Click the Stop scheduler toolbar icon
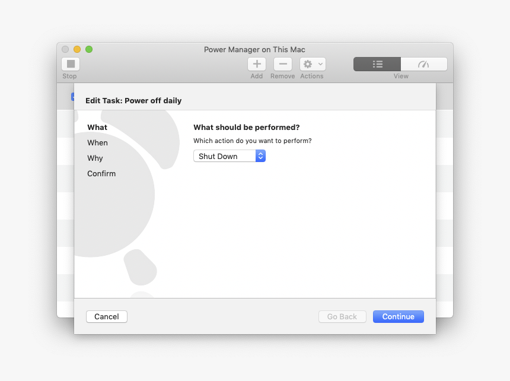The height and width of the screenshot is (381, 510). coord(71,64)
